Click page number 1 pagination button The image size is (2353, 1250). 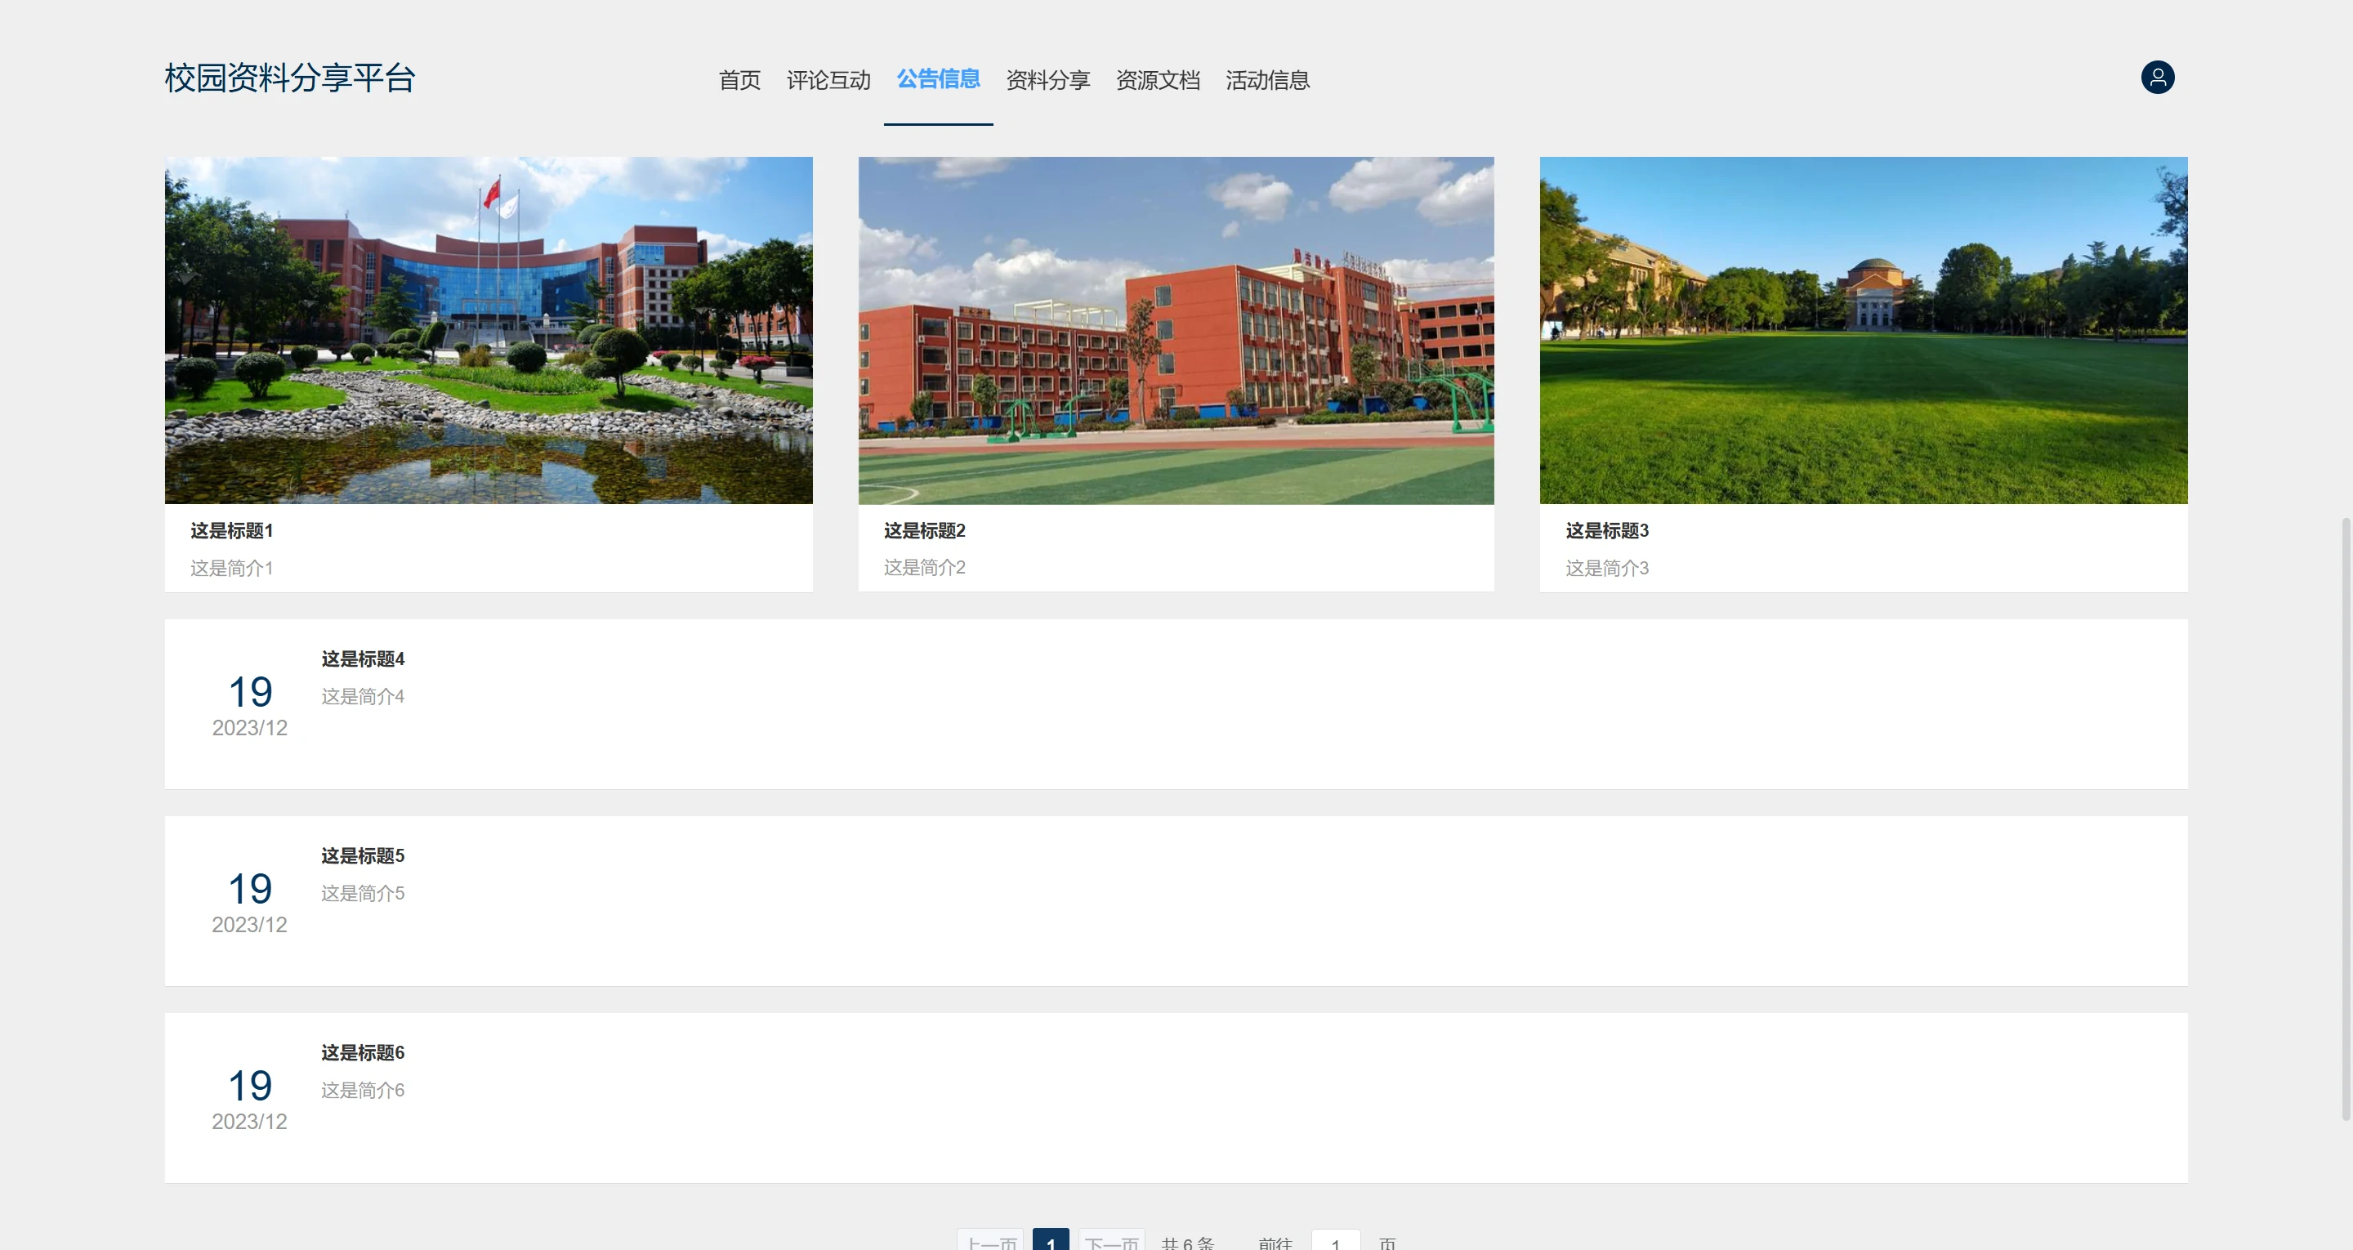pyautogui.click(x=1051, y=1242)
